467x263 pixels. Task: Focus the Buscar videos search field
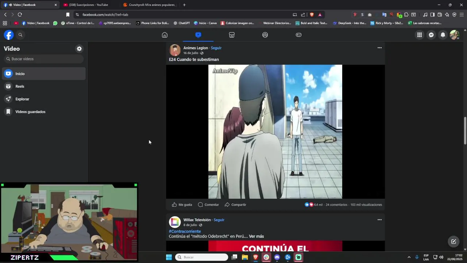pos(44,59)
